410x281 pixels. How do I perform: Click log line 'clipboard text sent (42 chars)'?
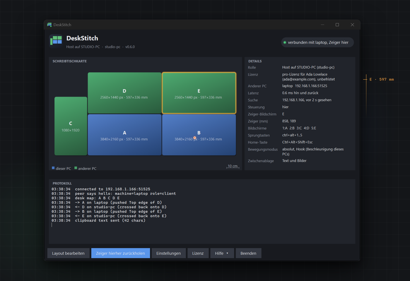pos(110,220)
